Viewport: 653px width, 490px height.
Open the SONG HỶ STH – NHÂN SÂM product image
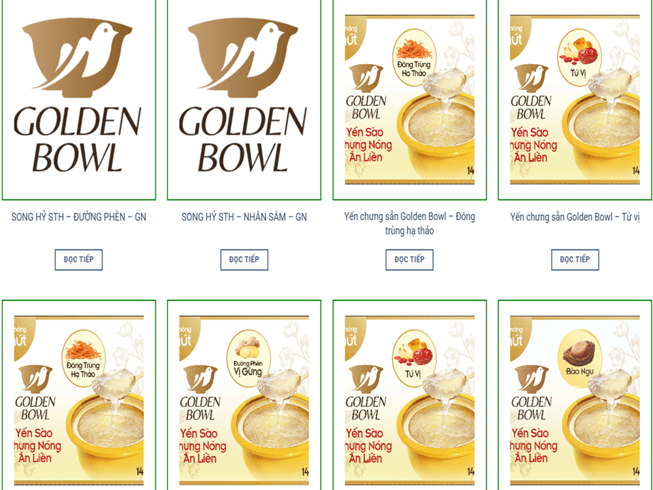(x=244, y=99)
